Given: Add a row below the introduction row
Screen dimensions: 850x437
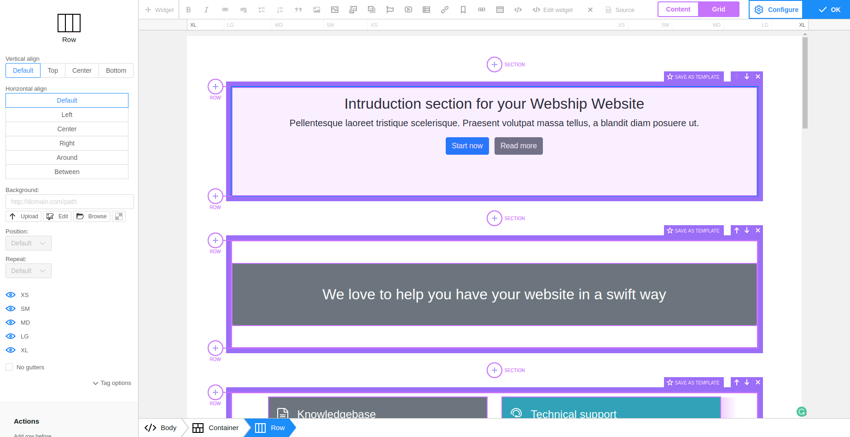Looking at the screenshot, I should point(215,196).
